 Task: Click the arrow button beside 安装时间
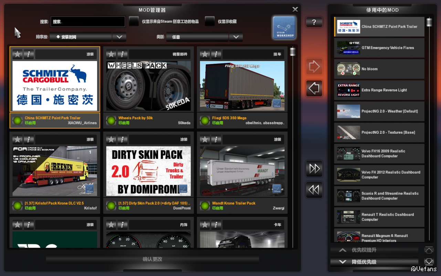(119, 37)
